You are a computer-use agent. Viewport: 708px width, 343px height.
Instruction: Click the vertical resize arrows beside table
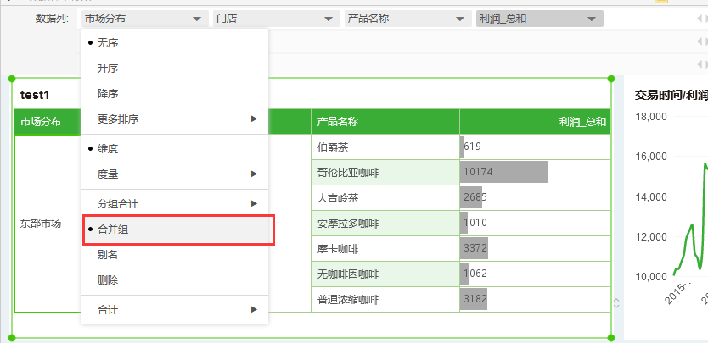616,303
